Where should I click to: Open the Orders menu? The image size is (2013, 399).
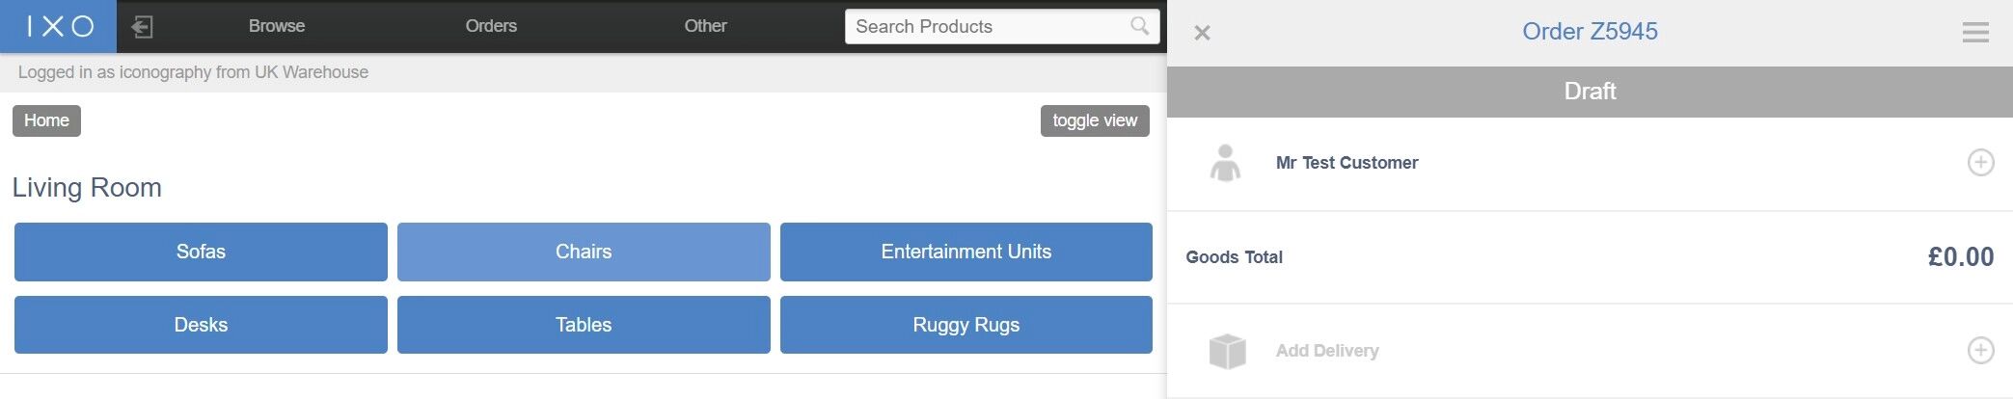click(x=491, y=26)
